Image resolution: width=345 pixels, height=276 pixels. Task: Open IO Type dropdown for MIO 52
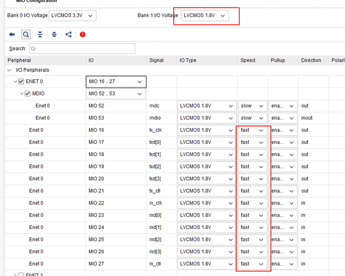207,106
